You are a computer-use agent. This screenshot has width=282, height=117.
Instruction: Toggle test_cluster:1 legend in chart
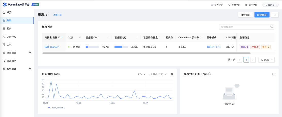tap(56, 107)
